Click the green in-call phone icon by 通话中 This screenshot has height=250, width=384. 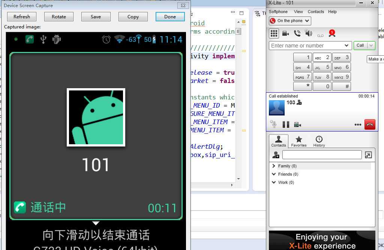point(20,207)
